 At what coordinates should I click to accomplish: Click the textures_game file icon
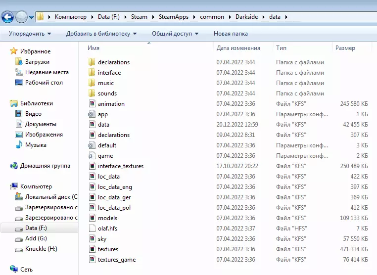click(92, 259)
